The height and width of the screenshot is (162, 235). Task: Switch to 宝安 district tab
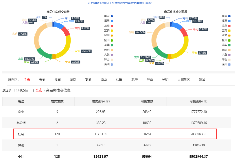click(42, 80)
